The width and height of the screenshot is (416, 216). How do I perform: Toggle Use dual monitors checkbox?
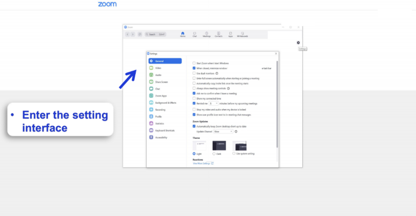(x=194, y=73)
